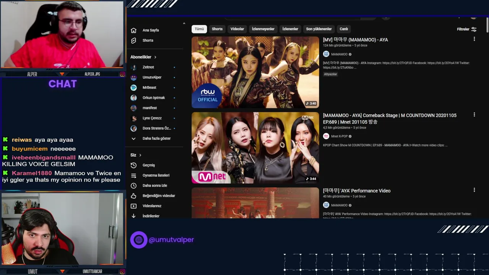489x275 pixels.
Task: Open the Ana Sayfa home icon
Action: pos(133,30)
